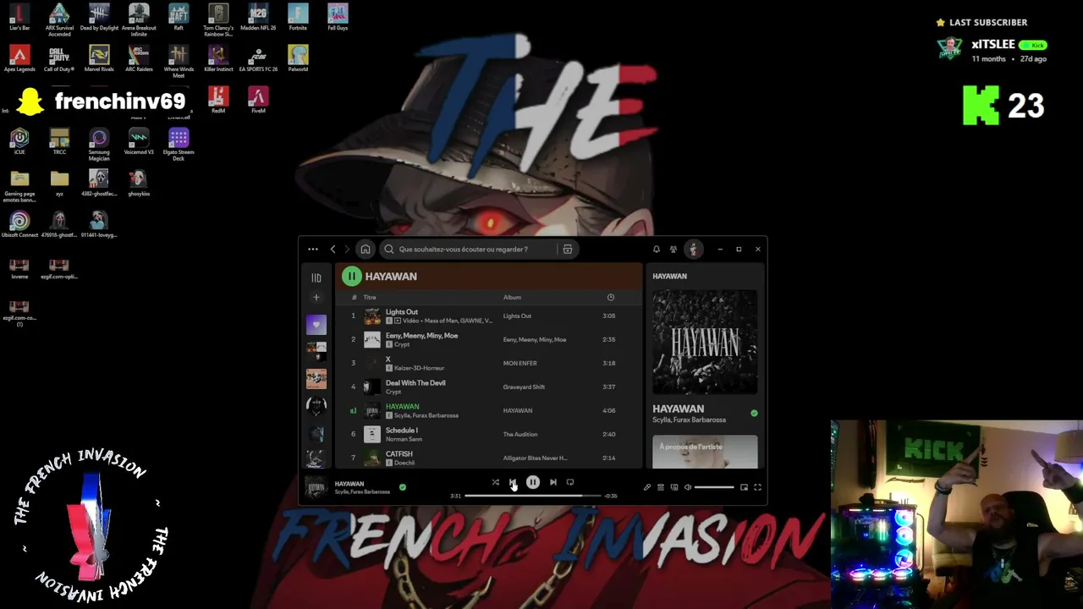Select the track CATFISH
This screenshot has width=1083, height=609.
click(399, 454)
